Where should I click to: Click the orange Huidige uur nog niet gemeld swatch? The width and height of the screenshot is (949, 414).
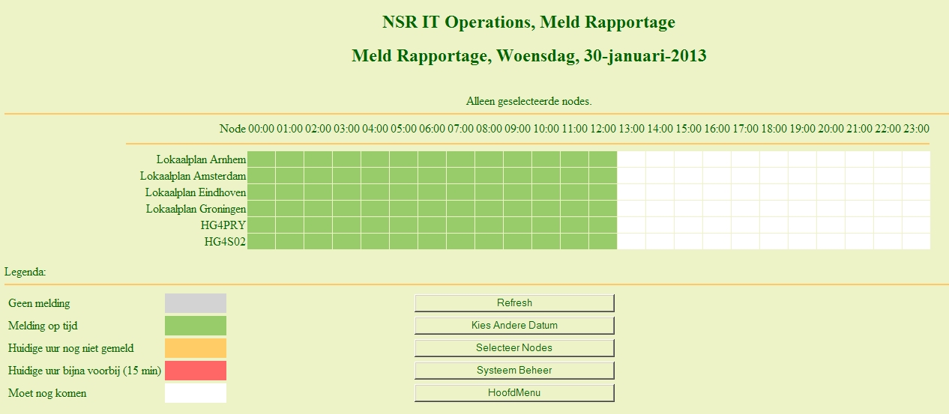click(x=196, y=348)
